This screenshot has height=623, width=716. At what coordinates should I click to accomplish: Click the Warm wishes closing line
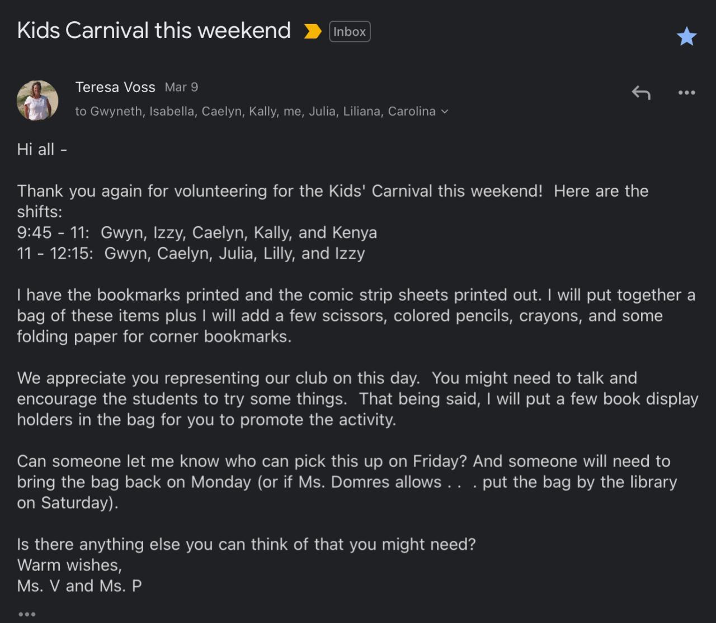click(x=69, y=565)
